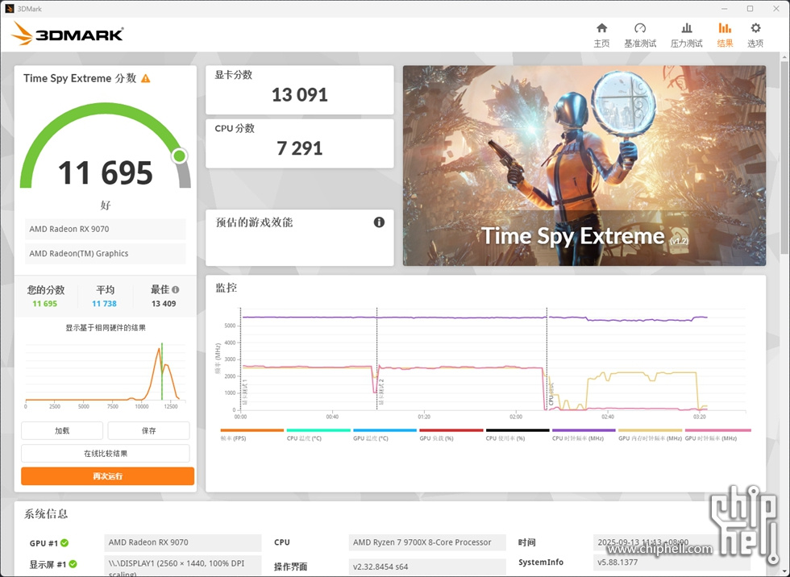Screen dimensions: 790x577
Task: Click the 时间 field showing 2025-09-13 date
Action: pos(671,543)
